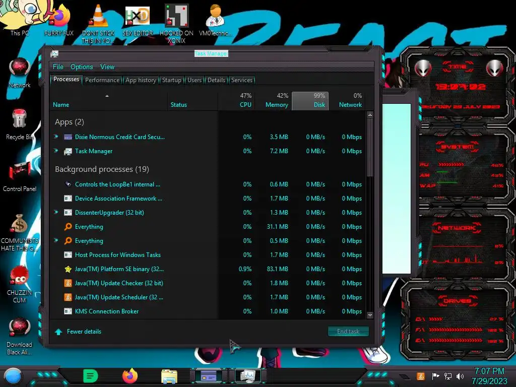Switch to the Performance tab
516x387 pixels.
(x=102, y=80)
